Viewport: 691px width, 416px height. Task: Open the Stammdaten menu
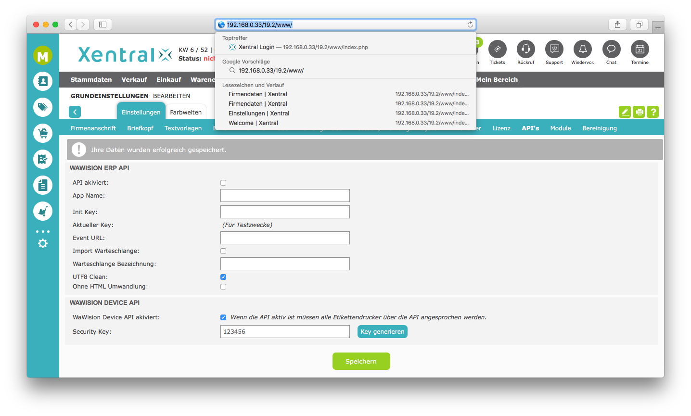pyautogui.click(x=91, y=80)
